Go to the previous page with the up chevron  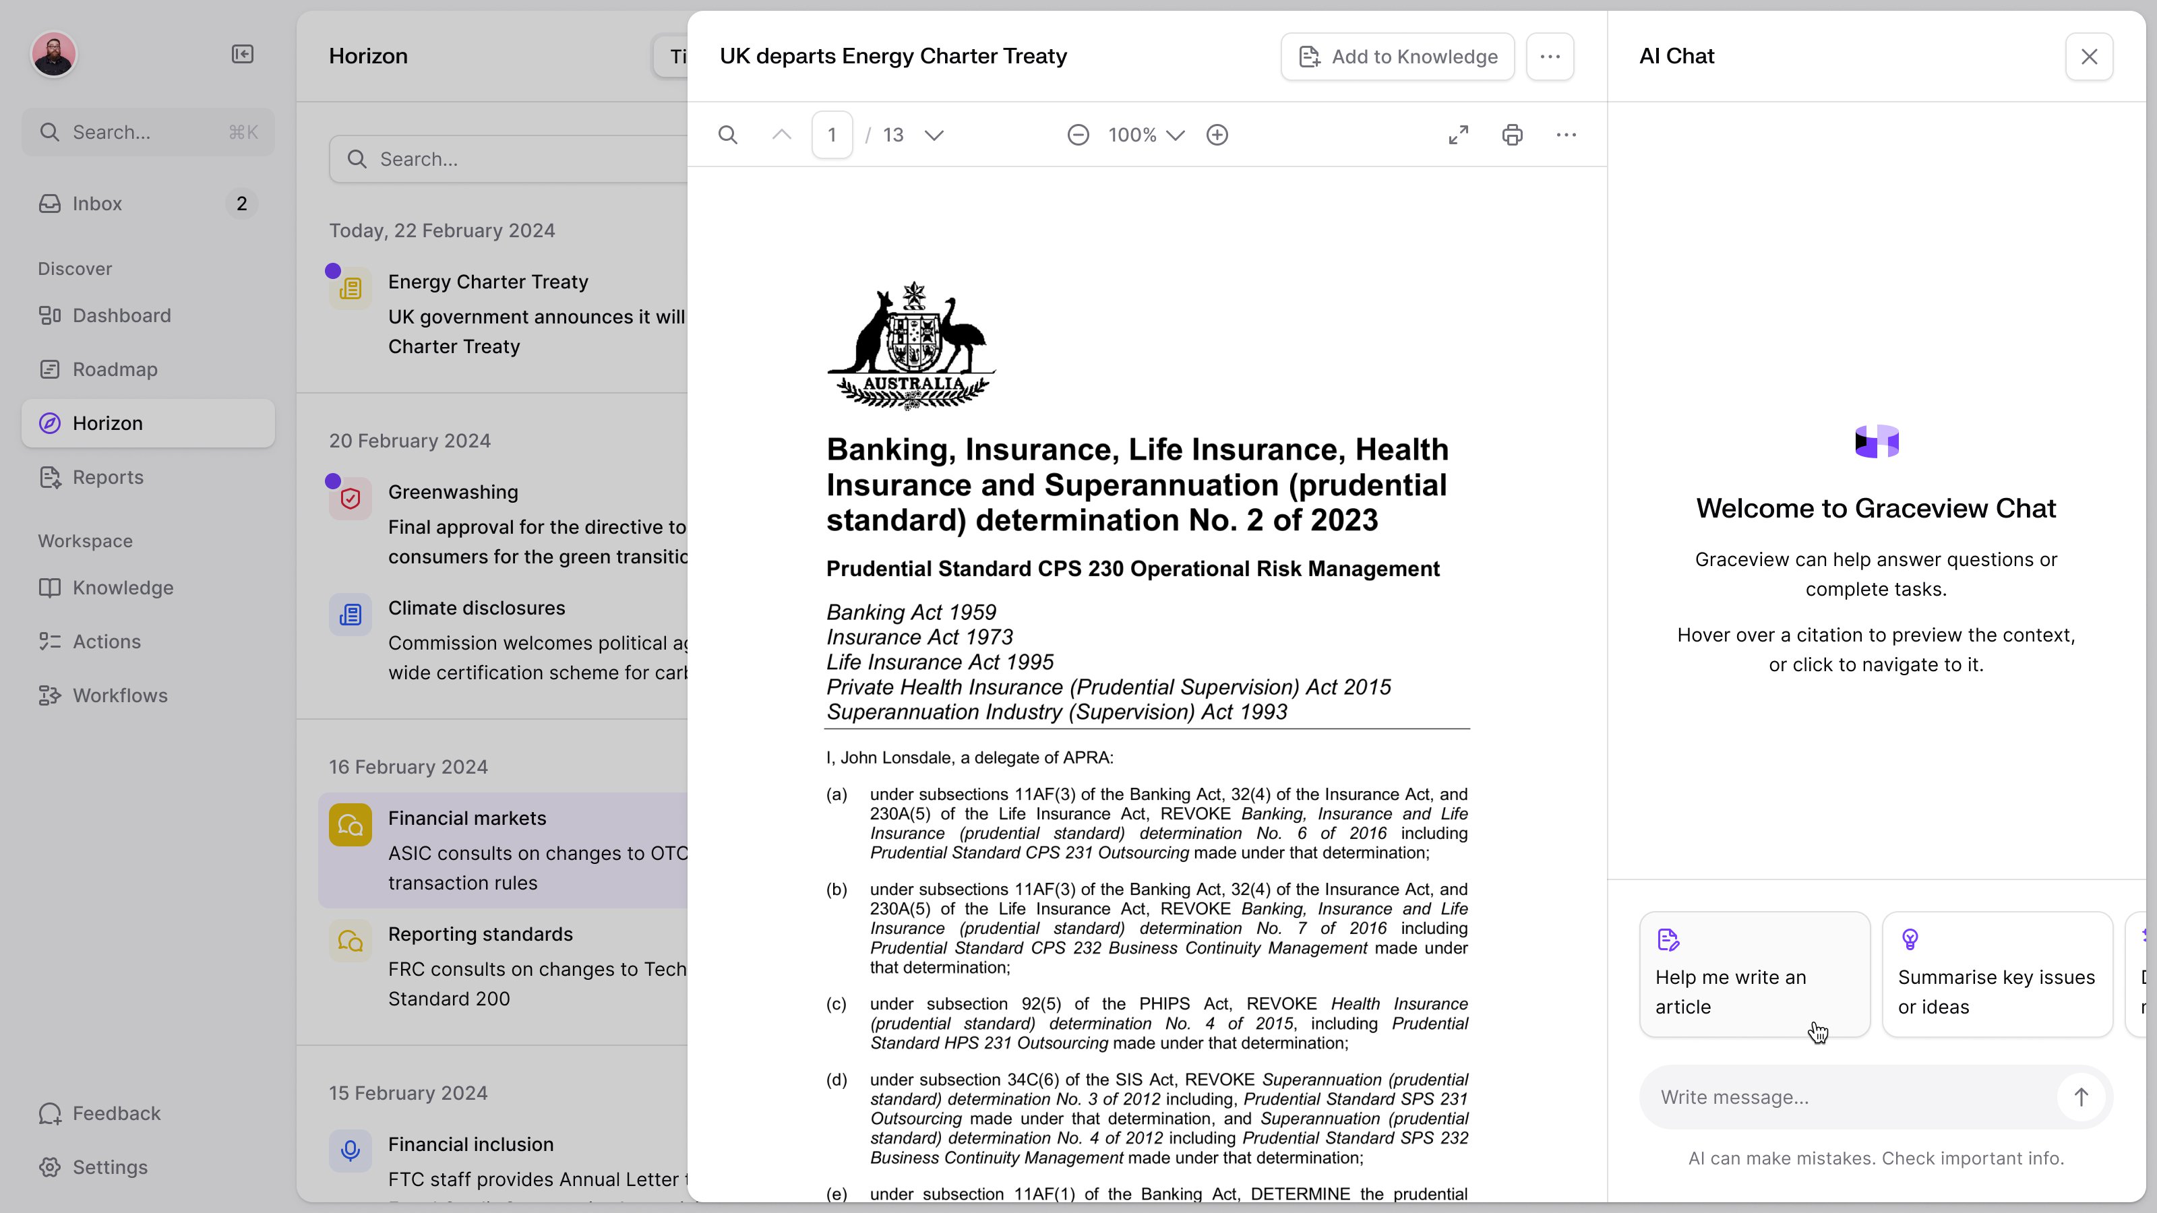pos(781,135)
